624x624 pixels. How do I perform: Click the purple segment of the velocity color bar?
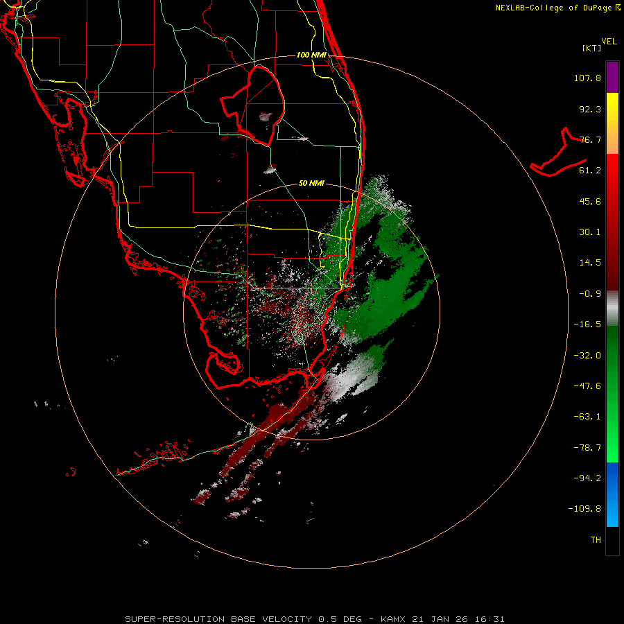pos(612,77)
